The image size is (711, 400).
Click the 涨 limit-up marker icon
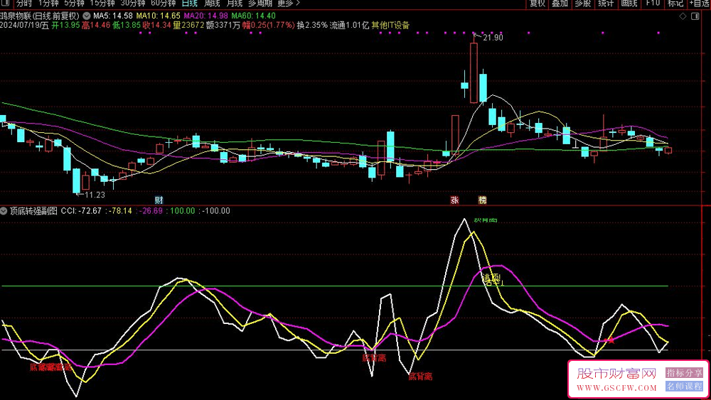(x=454, y=200)
